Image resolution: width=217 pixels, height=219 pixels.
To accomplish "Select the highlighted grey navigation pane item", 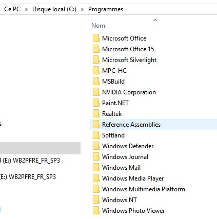I will [40, 148].
